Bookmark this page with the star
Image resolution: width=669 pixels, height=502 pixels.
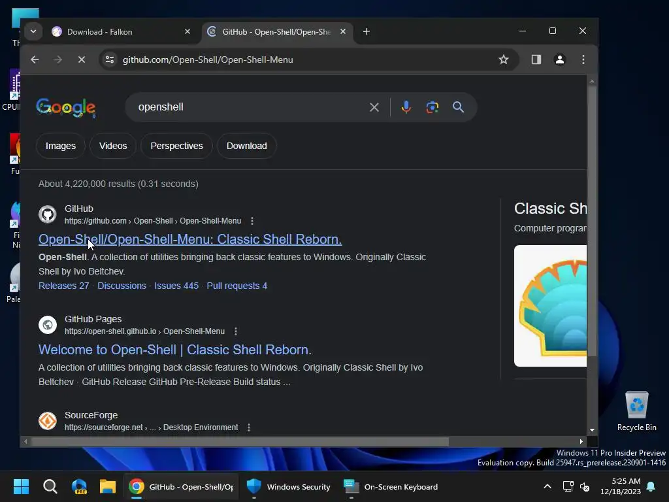tap(504, 59)
